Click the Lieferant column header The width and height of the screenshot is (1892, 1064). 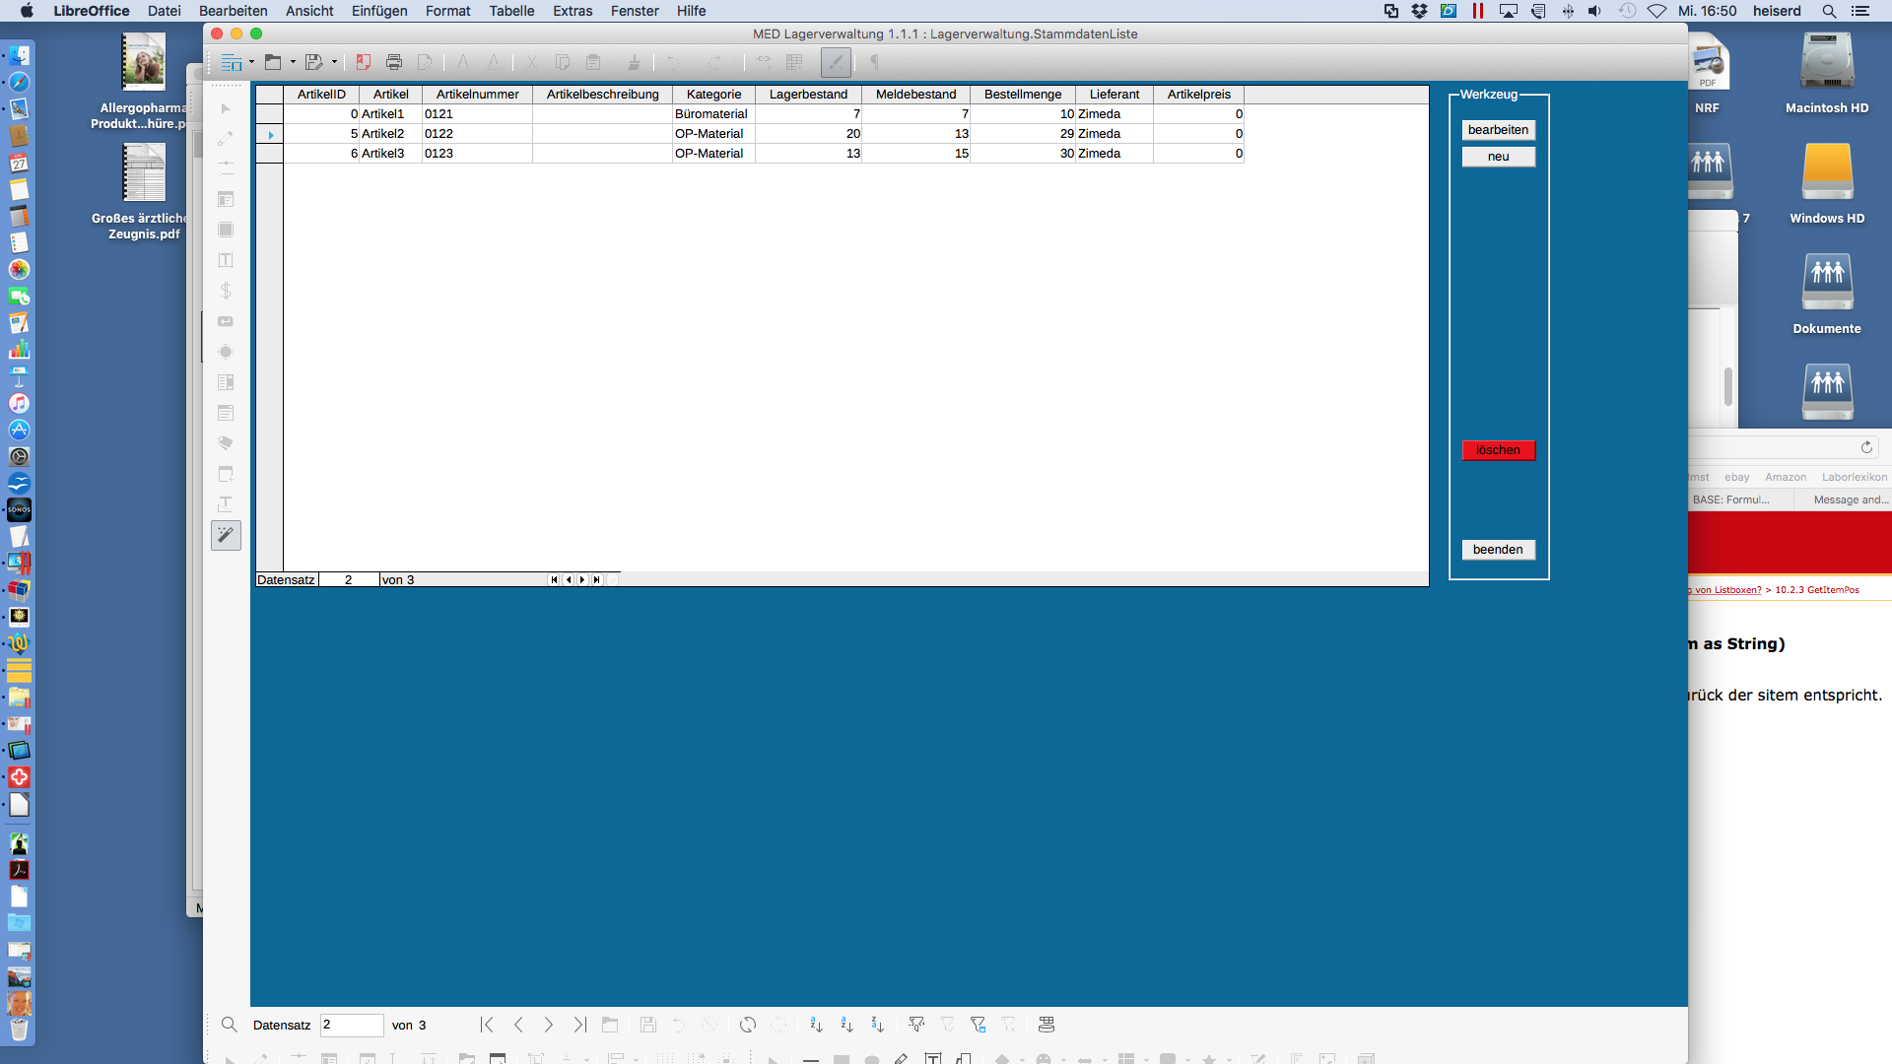1115,95
